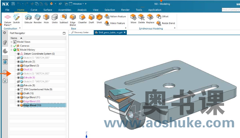Click the Find a Command search box
This screenshot has height=138, width=240.
tap(231, 10)
